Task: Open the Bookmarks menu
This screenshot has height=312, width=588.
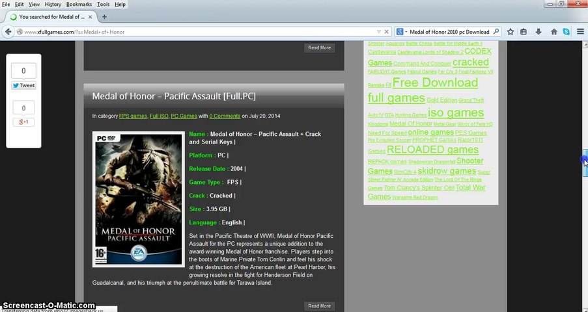Action: tap(79, 4)
